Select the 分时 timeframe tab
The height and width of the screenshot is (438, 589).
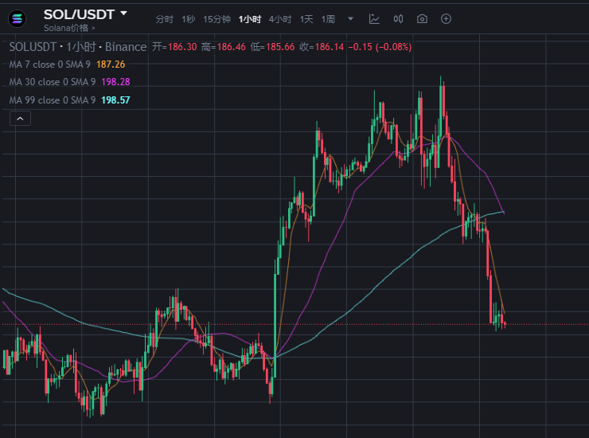(x=164, y=19)
